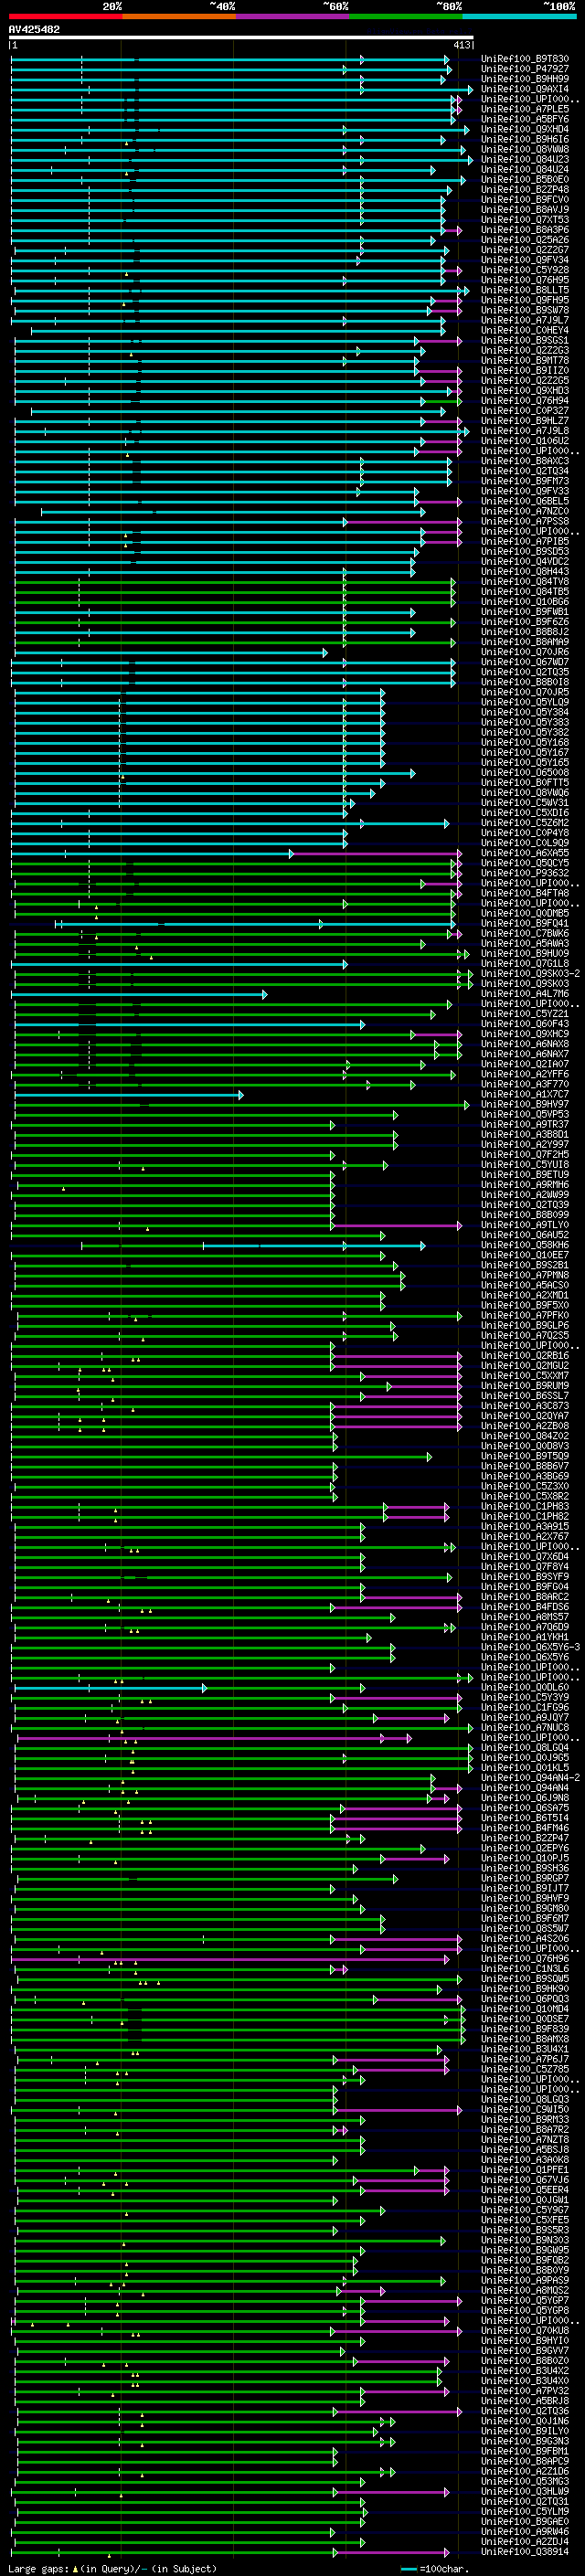Select the UniRef100_B8A3P6 label
Viewport: 585px width, 2576px height.
525,230
